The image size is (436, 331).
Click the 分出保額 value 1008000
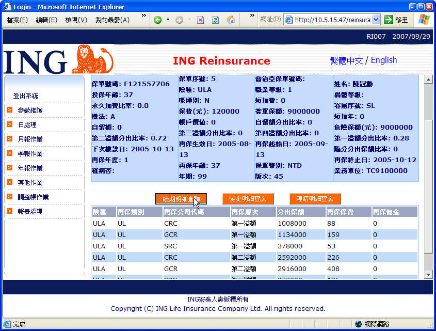click(x=292, y=224)
